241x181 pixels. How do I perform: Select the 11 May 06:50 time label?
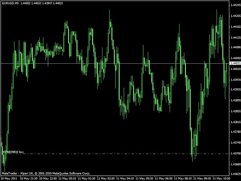163,178
